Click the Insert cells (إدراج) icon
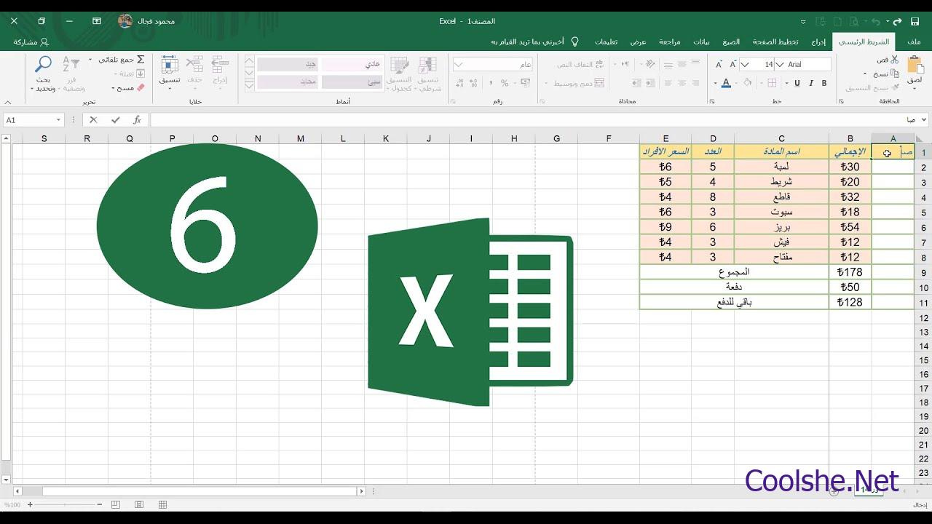This screenshot has height=524, width=932. [x=220, y=65]
